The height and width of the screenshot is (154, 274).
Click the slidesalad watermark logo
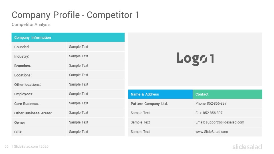247,147
